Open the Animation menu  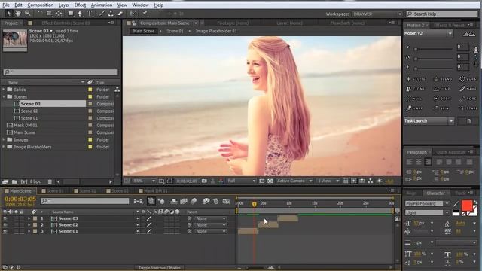[102, 5]
